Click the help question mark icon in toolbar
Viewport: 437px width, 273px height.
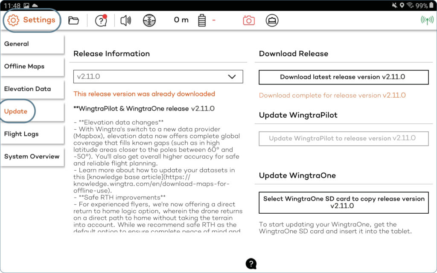(100, 20)
